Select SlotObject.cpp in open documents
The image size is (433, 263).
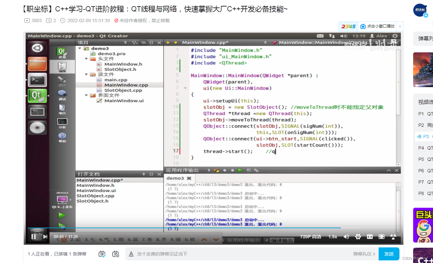pyautogui.click(x=95, y=196)
